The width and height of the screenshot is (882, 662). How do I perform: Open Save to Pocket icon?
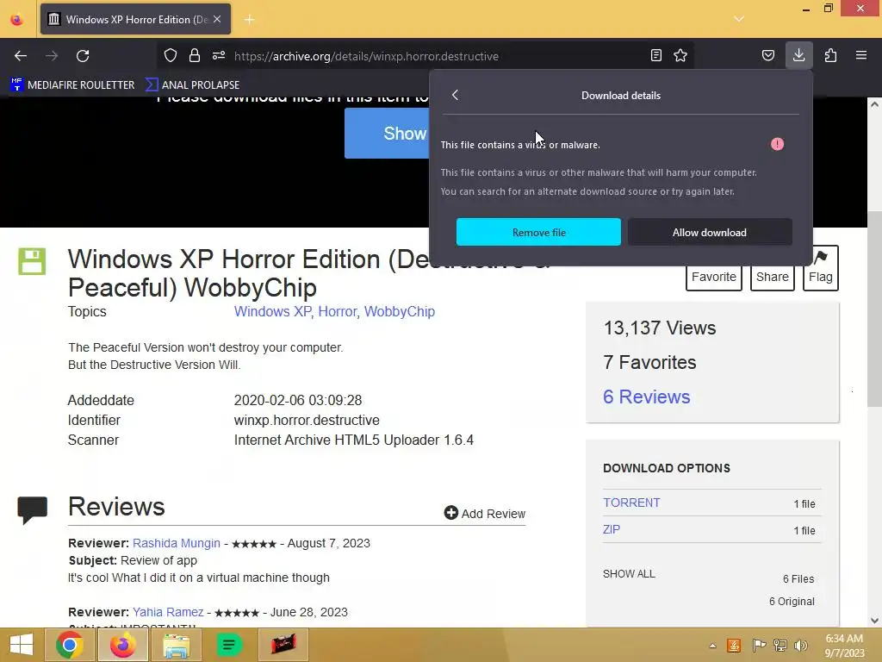point(768,55)
